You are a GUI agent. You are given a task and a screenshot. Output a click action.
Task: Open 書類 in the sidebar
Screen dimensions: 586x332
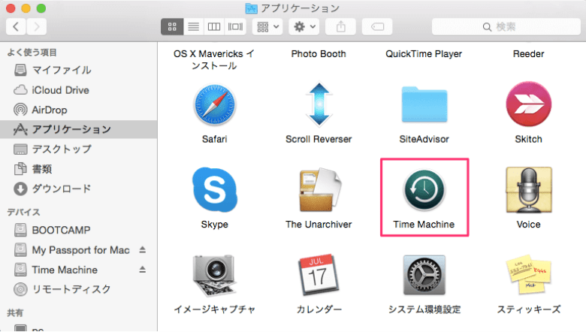(78, 169)
